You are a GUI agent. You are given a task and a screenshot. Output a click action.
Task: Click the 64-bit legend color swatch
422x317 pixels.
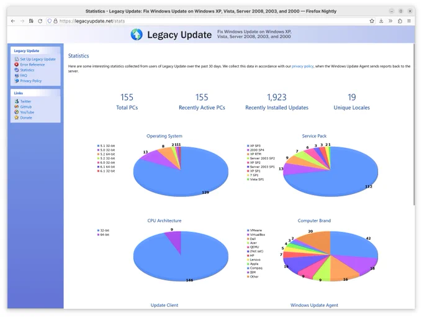tap(98, 235)
